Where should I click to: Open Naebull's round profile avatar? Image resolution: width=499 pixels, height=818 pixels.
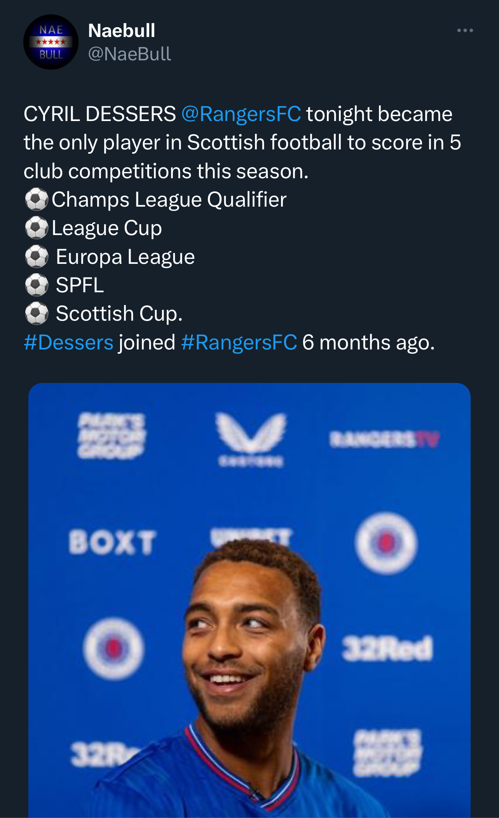pyautogui.click(x=51, y=42)
